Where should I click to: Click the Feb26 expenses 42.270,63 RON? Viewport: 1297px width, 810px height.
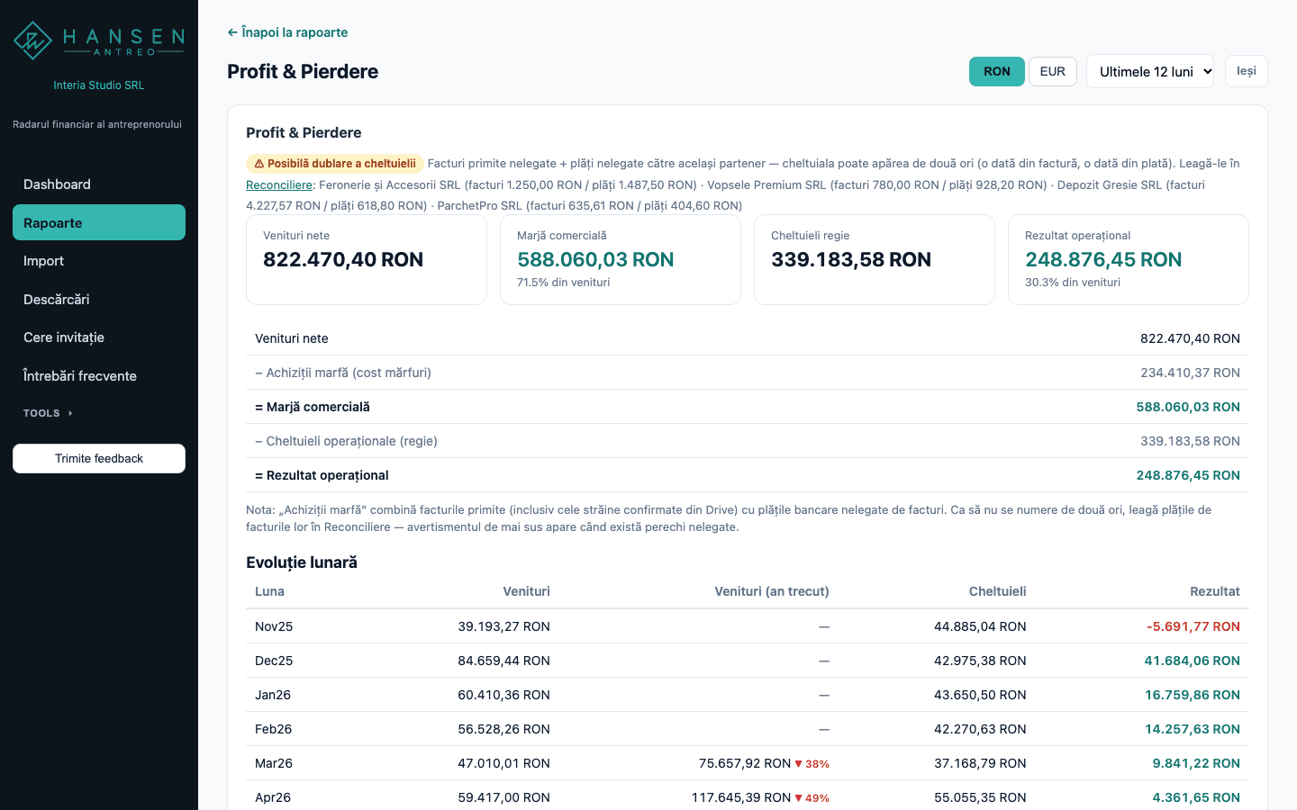tap(980, 729)
